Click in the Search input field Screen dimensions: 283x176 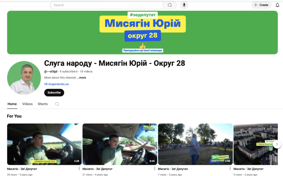[106, 5]
